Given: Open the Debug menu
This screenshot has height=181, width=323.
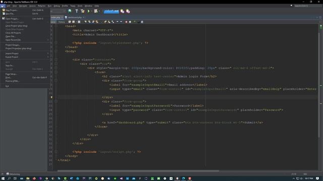Looking at the screenshot, I should 57,6.
